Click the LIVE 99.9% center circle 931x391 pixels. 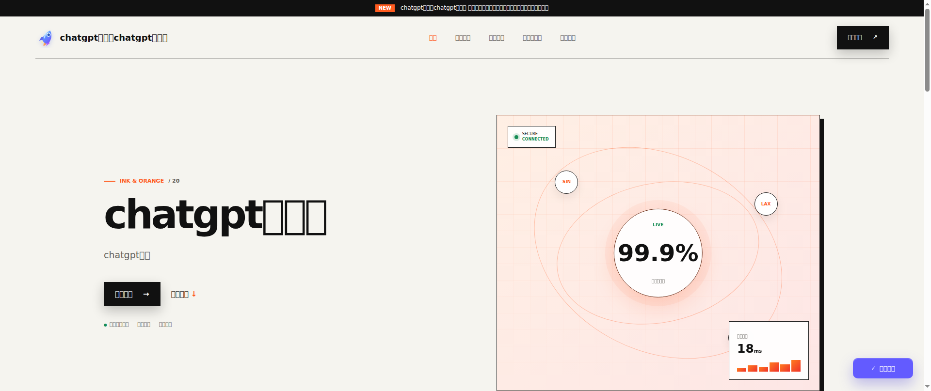[x=658, y=253]
